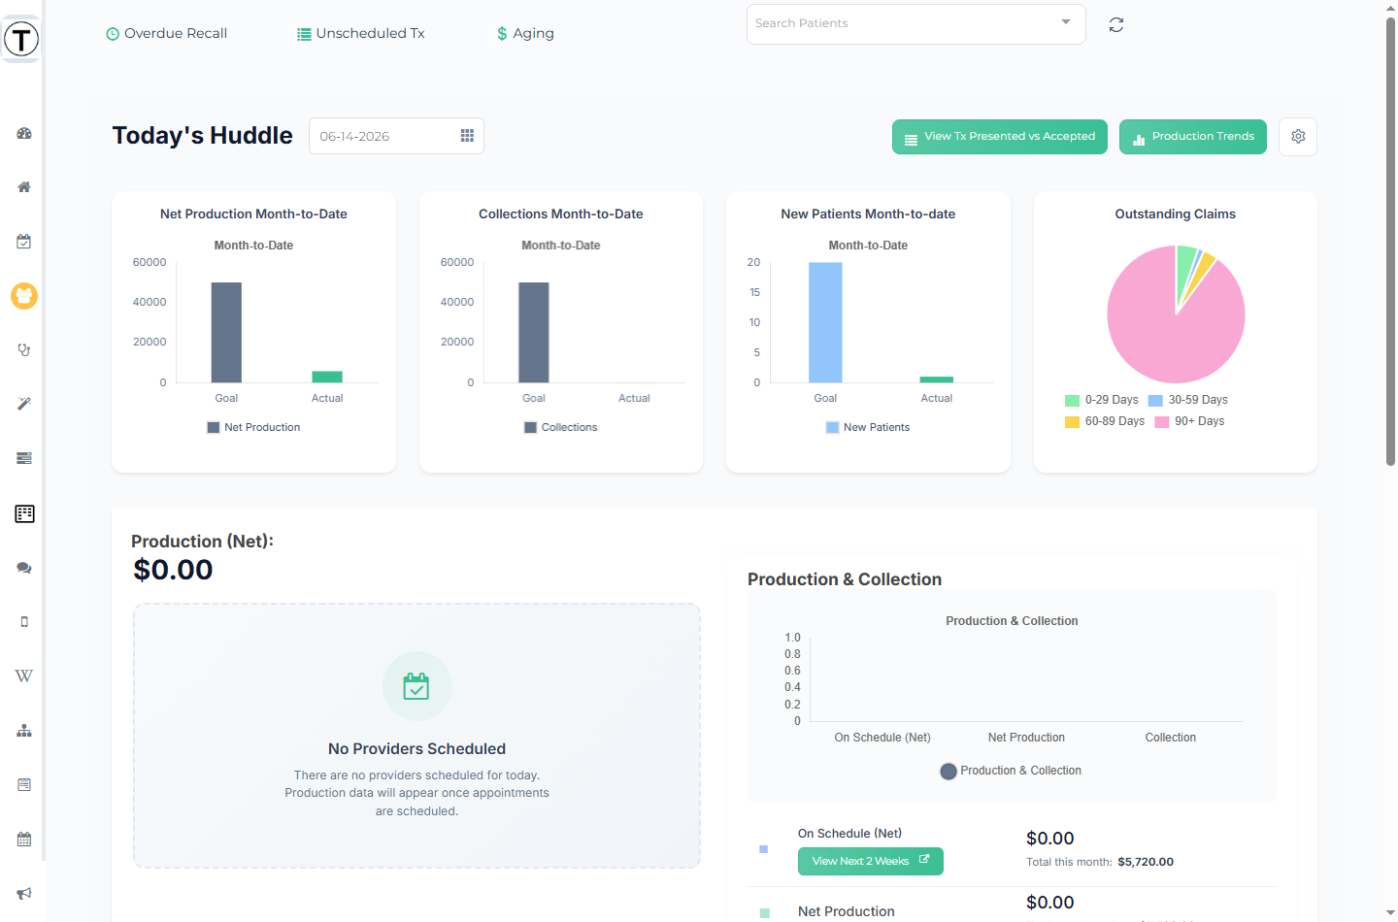The width and height of the screenshot is (1398, 922).
Task: Open the stethoscope icon in sidebar
Action: 24,350
